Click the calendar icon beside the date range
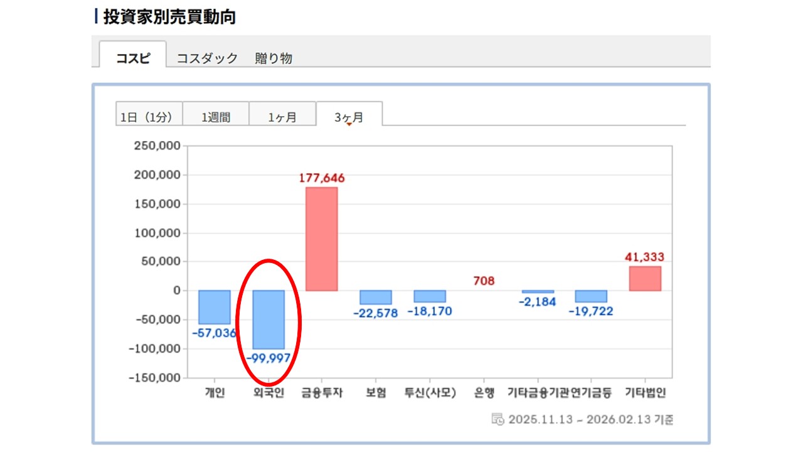803x452 pixels. (497, 419)
